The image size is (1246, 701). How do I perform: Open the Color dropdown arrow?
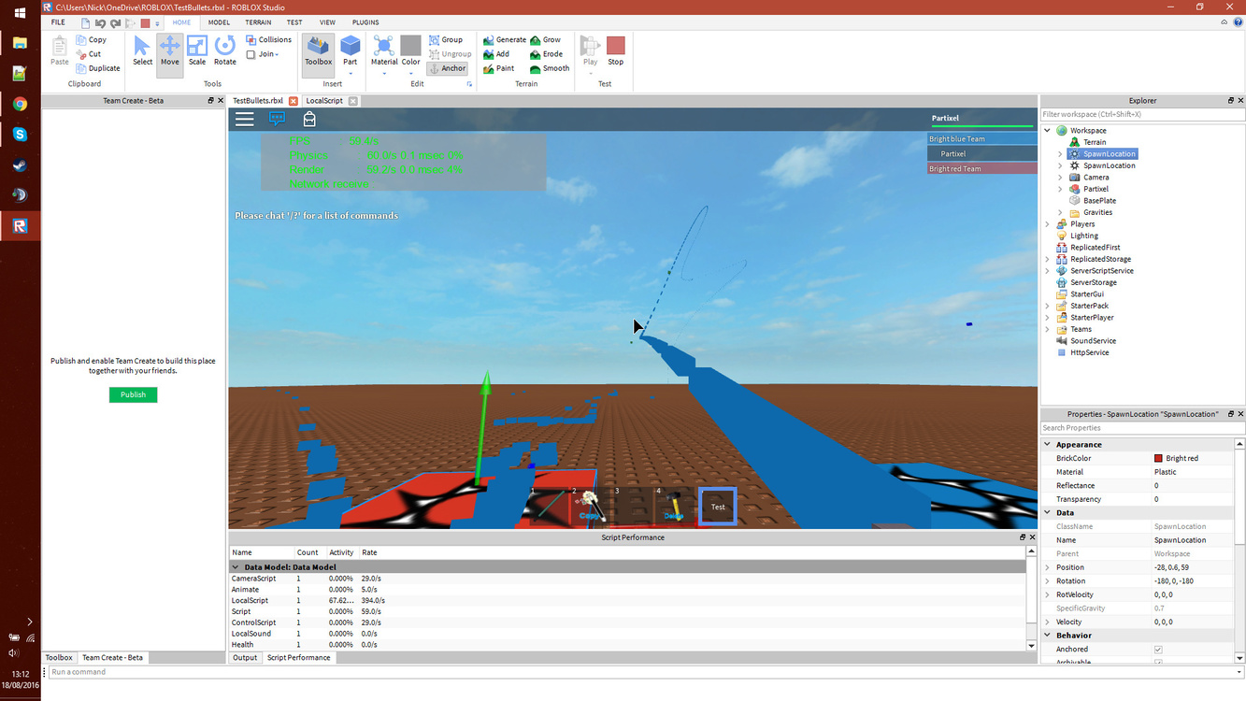click(411, 73)
